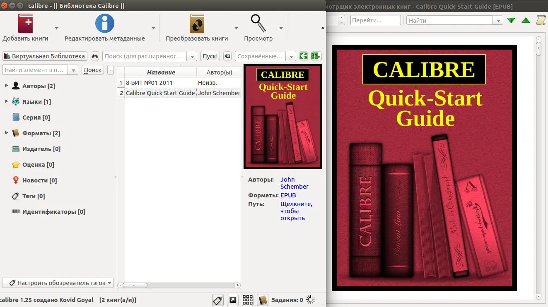Open dropdown arrow next to Добавить книги
Image resolution: width=548 pixels, height=307 pixels.
click(x=56, y=28)
